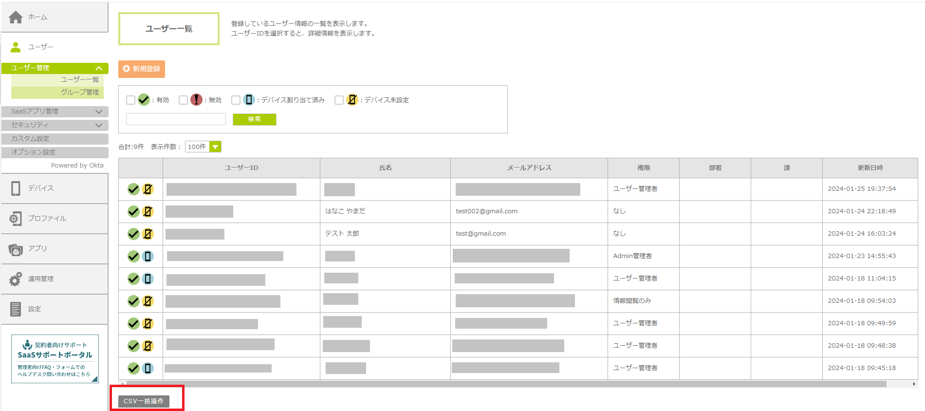Click green check status icon for はなこ やまだ
Screen dimensions: 925x411
click(x=133, y=211)
